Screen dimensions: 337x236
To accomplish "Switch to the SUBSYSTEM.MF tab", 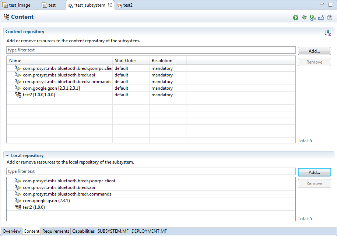I will (113, 231).
